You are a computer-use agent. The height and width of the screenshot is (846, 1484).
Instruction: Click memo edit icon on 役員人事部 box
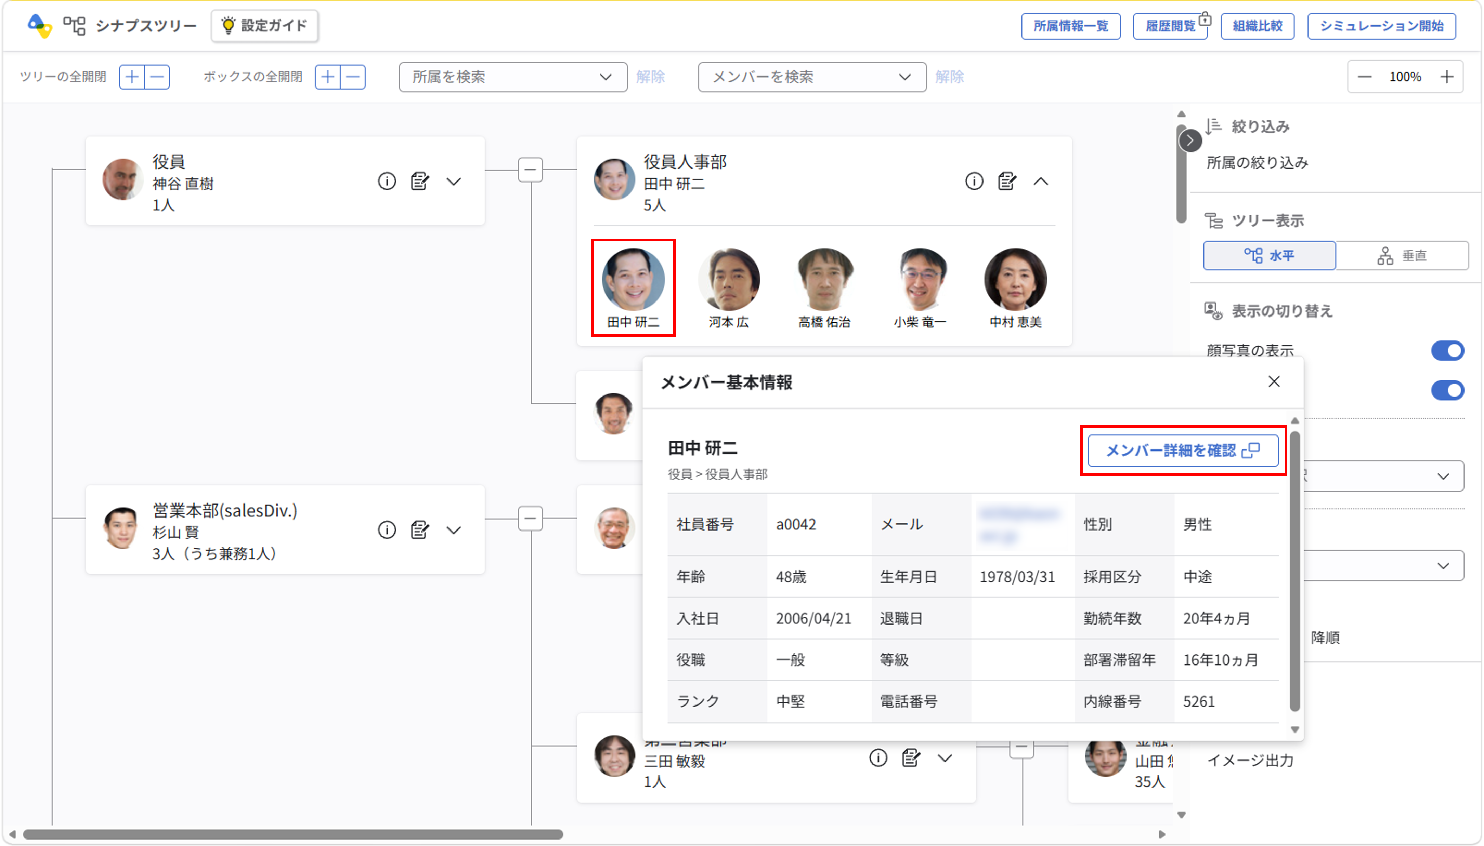[x=1007, y=181]
